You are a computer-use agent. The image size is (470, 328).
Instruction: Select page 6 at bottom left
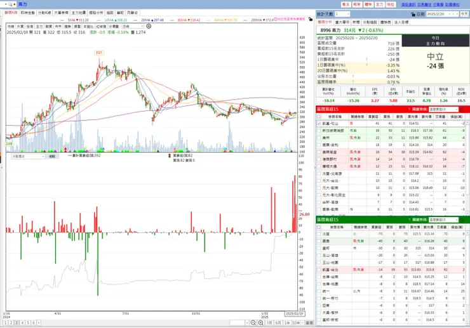coord(34,323)
